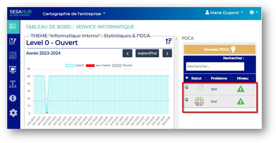This screenshot has width=276, height=143.
Task: Click the monitor screen sidebar icon
Action: pos(13,70)
